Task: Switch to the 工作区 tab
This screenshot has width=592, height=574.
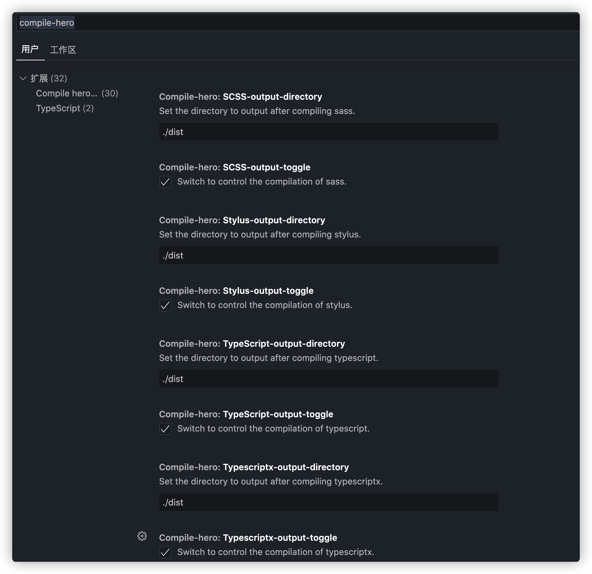Action: pos(63,50)
